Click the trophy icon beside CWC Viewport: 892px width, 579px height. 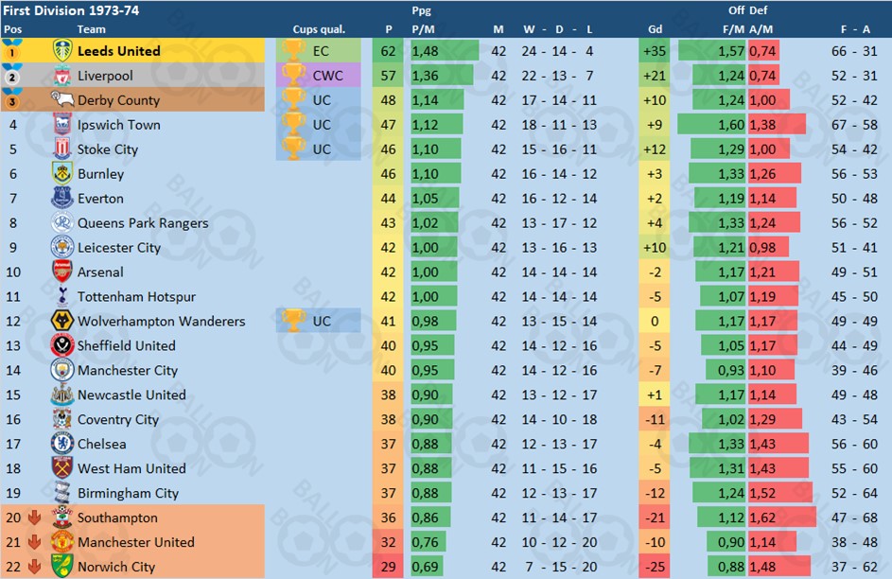(x=293, y=75)
